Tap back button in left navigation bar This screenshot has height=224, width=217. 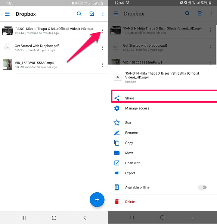(x=84, y=218)
